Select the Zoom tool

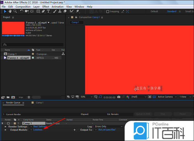[15, 11]
